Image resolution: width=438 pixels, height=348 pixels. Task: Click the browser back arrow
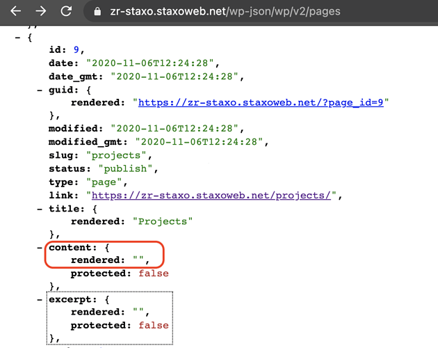tap(15, 12)
